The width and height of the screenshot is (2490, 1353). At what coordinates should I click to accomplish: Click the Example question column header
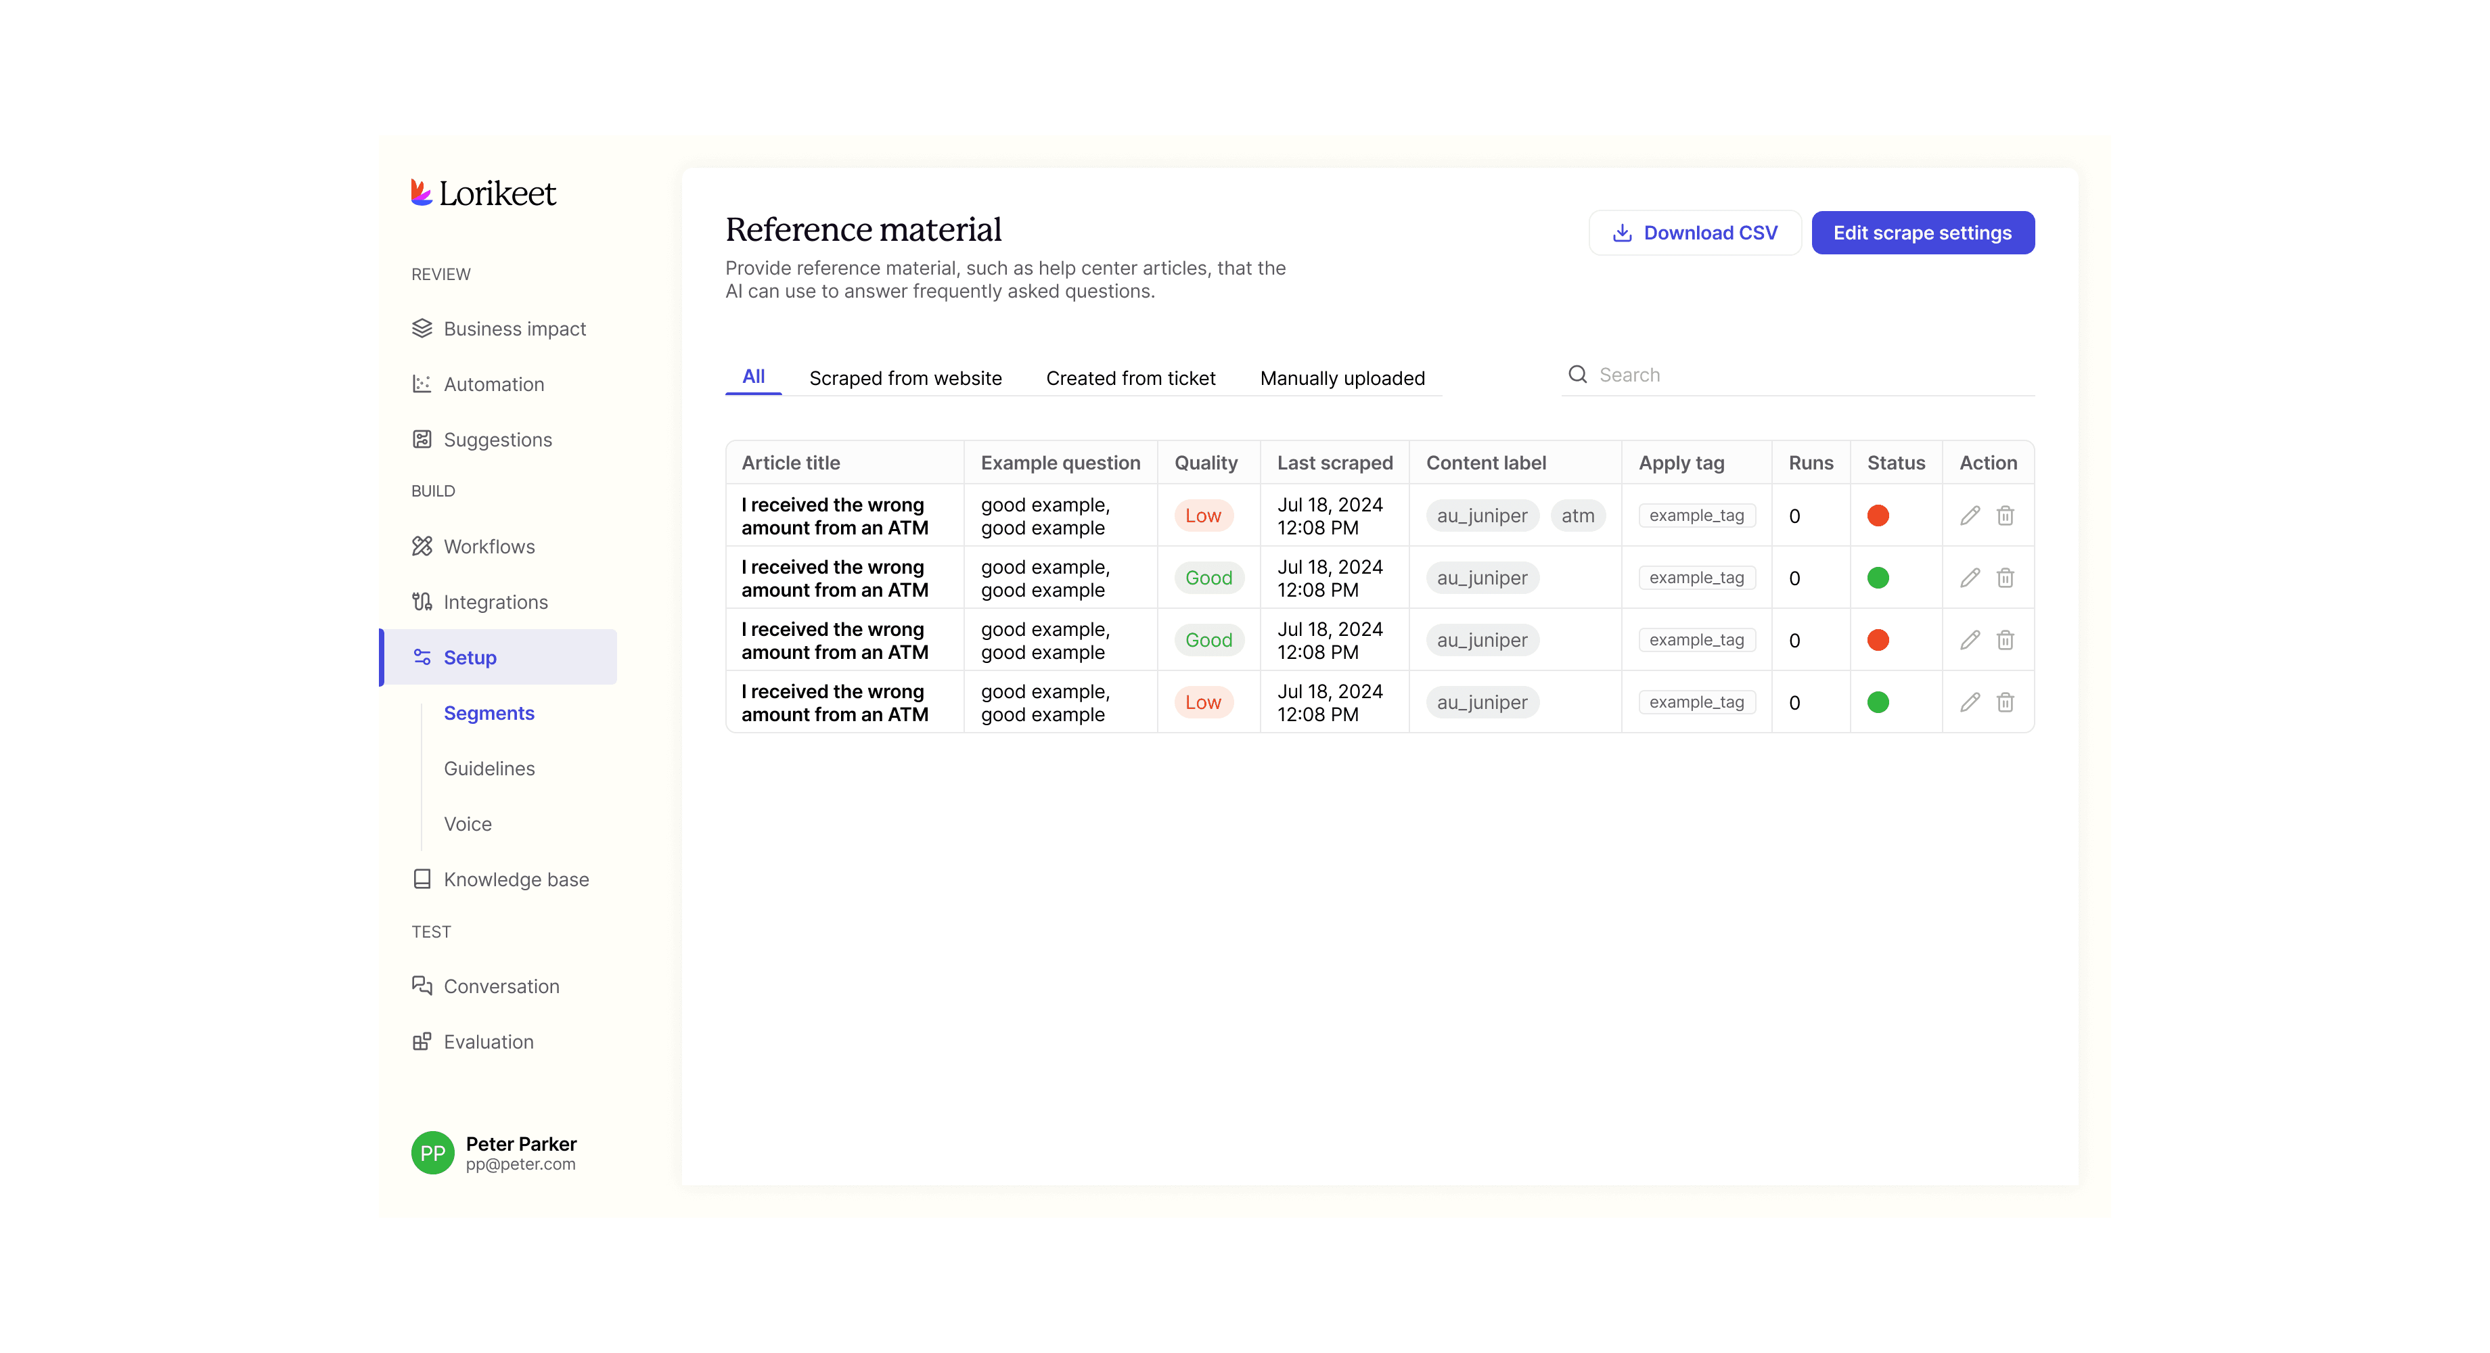click(x=1060, y=463)
